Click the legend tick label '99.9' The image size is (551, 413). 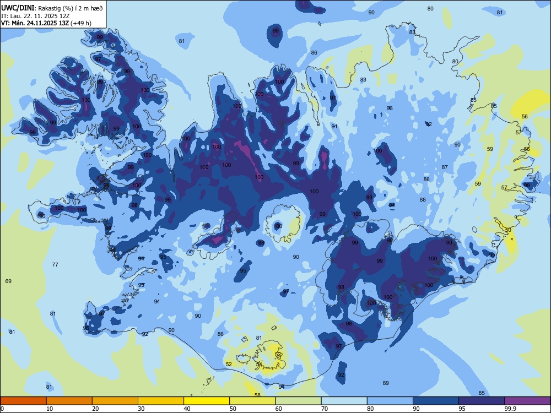click(x=510, y=409)
